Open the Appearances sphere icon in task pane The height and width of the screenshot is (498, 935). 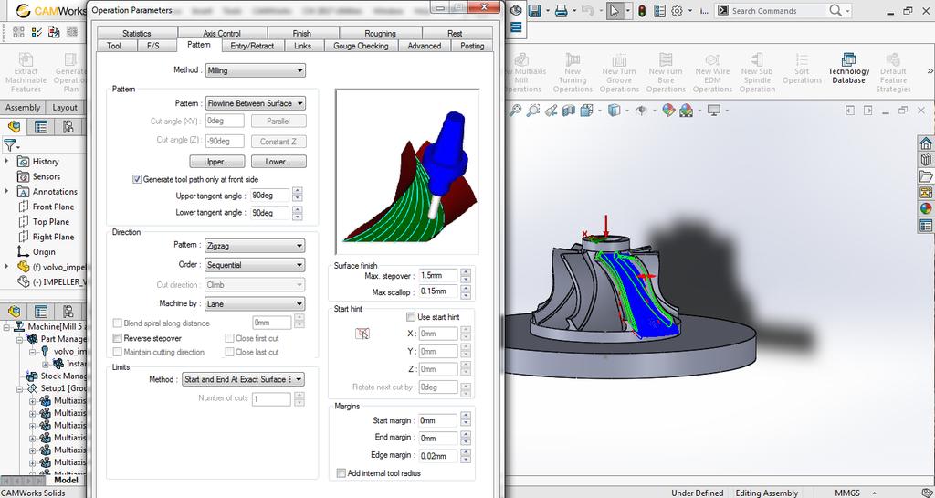pyautogui.click(x=926, y=208)
